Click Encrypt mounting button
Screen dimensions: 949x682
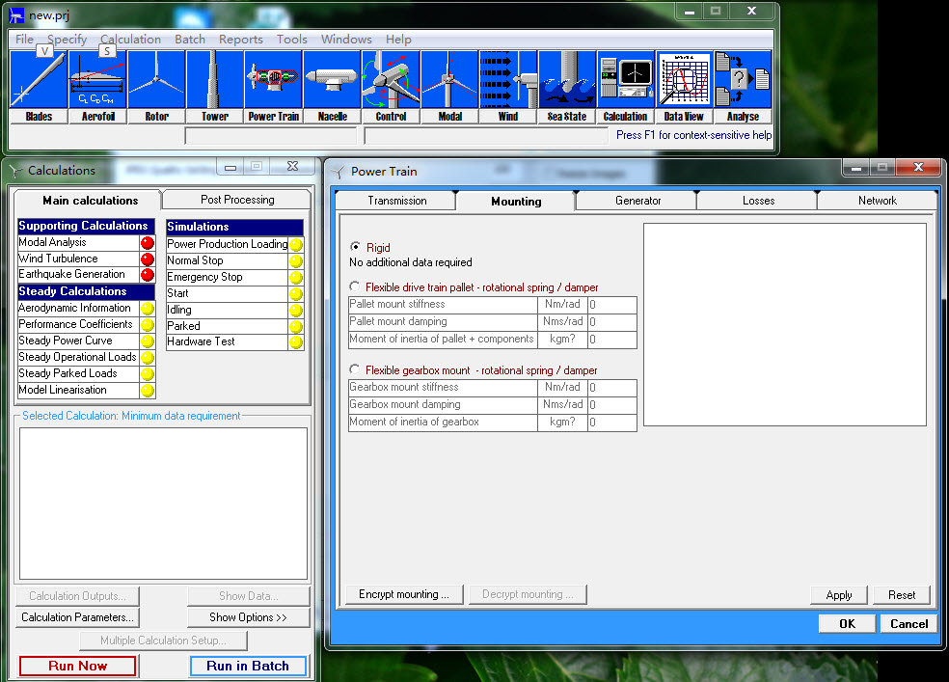point(404,594)
